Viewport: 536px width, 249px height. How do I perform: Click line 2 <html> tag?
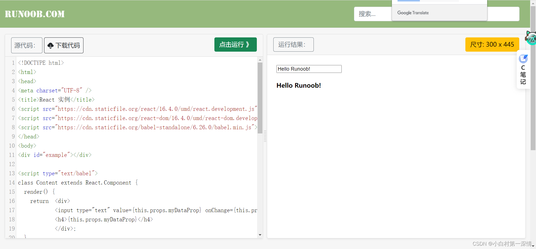[27, 72]
